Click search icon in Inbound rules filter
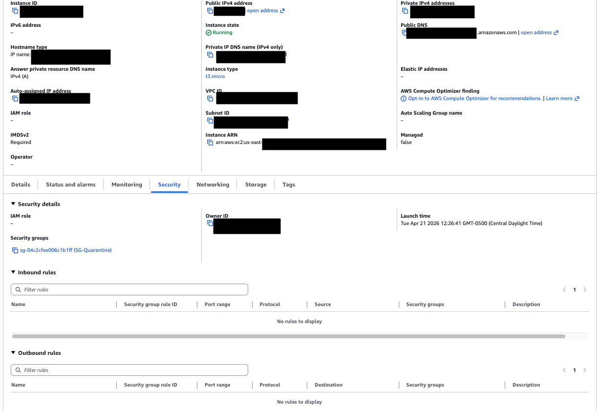The width and height of the screenshot is (599, 411). [x=18, y=289]
